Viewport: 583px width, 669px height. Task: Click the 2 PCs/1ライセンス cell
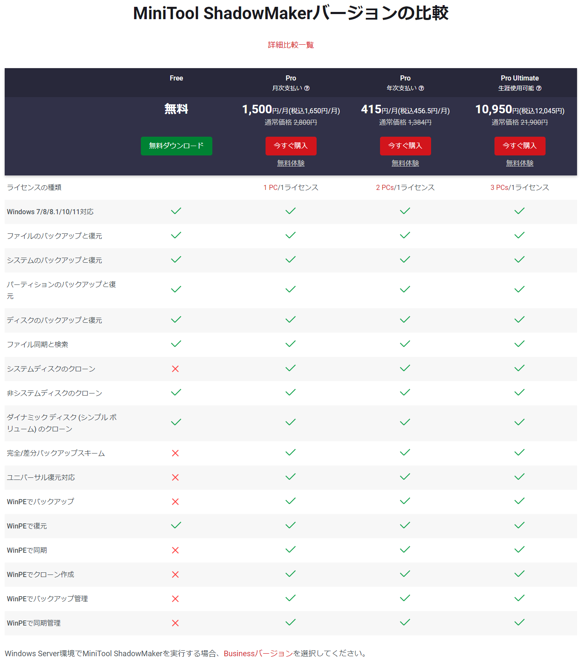point(405,187)
